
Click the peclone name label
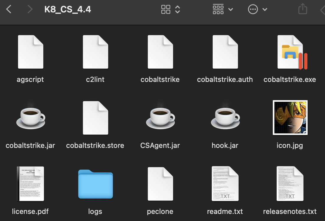tap(160, 212)
